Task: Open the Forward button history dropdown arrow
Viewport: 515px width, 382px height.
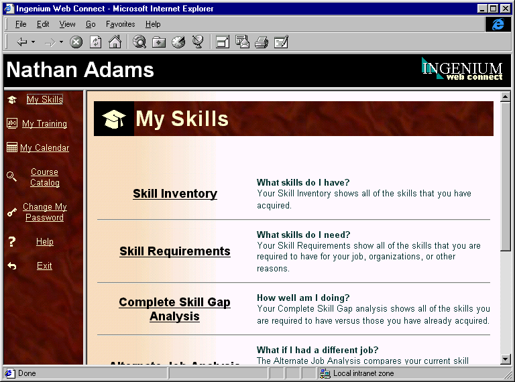Action: tap(61, 42)
